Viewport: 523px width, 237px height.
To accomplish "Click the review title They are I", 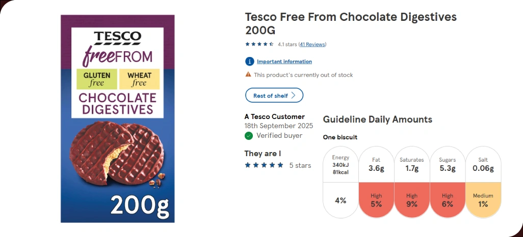I will (x=263, y=154).
